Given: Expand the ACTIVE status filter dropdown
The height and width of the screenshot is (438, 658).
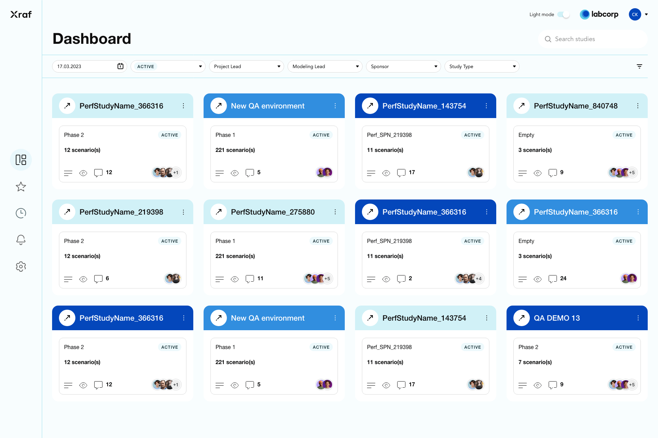Looking at the screenshot, I should 168,66.
